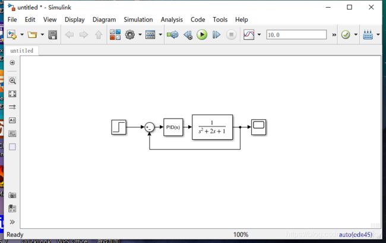This screenshot has height=243, width=386.
Task: Open the Diagram menu
Action: tap(104, 20)
